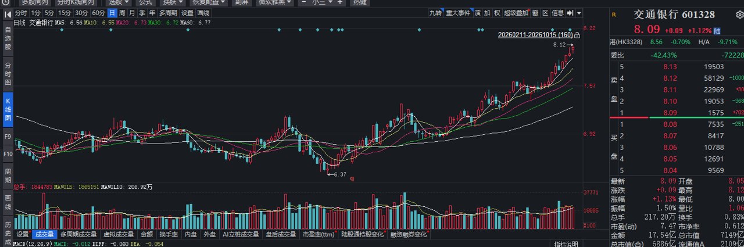Screen dimensions: 744x247
Task: Click the lock icon beside the date range
Action: (x=577, y=35)
